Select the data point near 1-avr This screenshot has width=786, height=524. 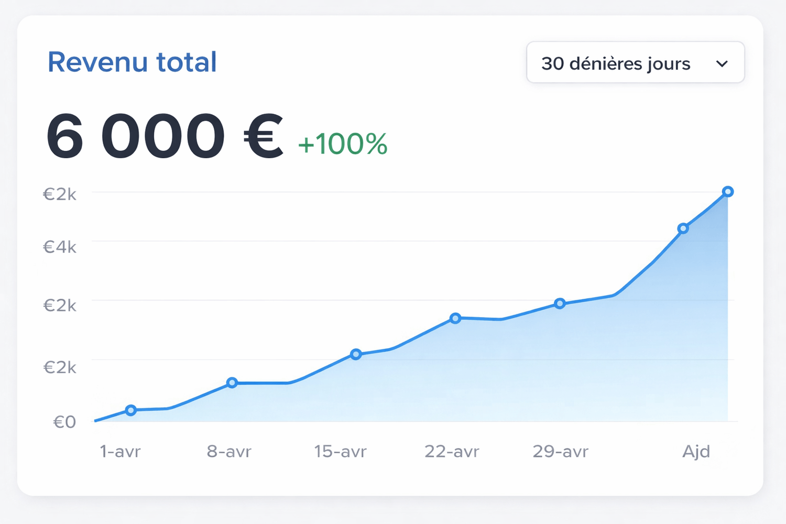pos(131,410)
